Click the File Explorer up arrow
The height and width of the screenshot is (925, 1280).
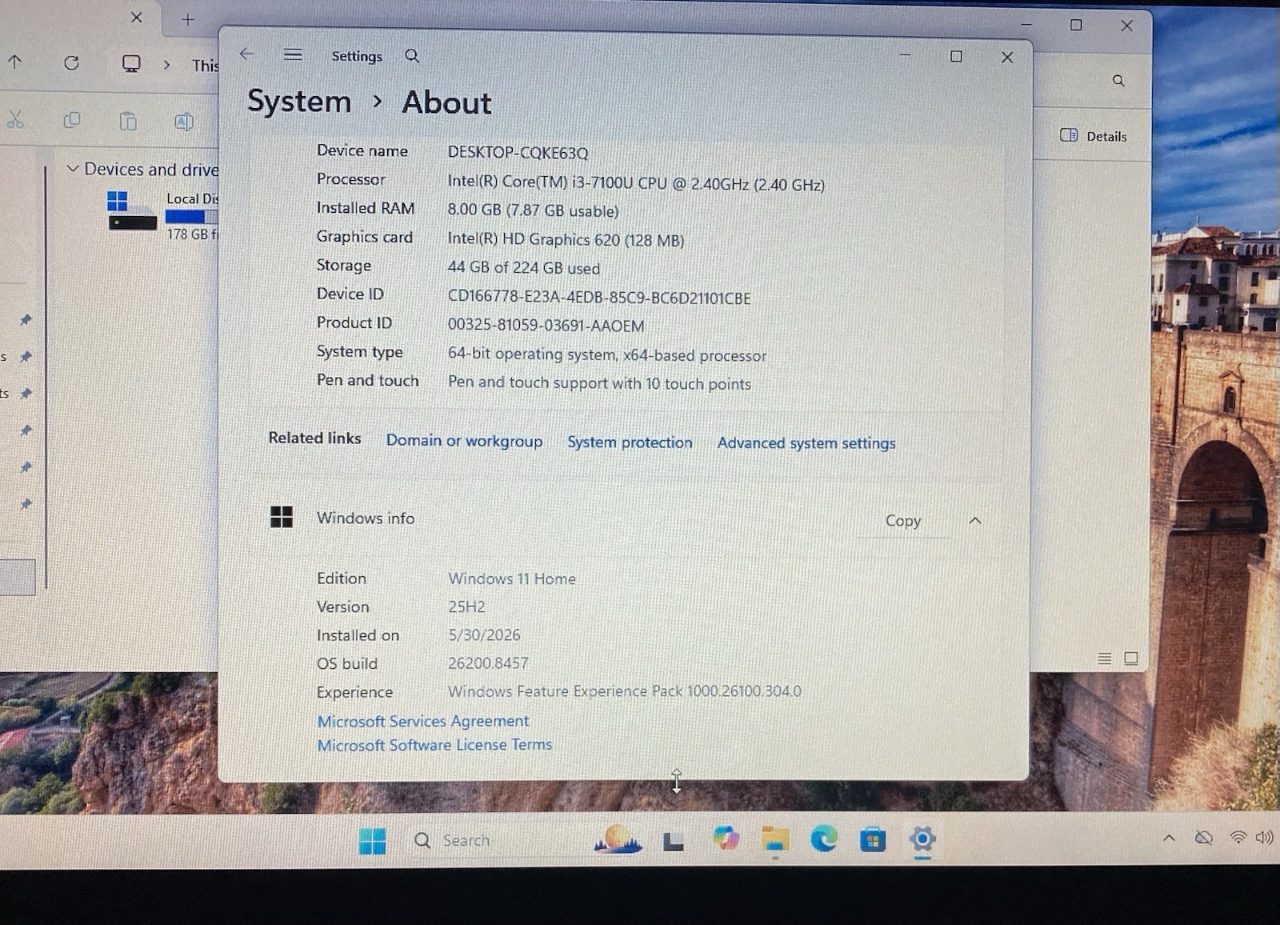pos(15,62)
